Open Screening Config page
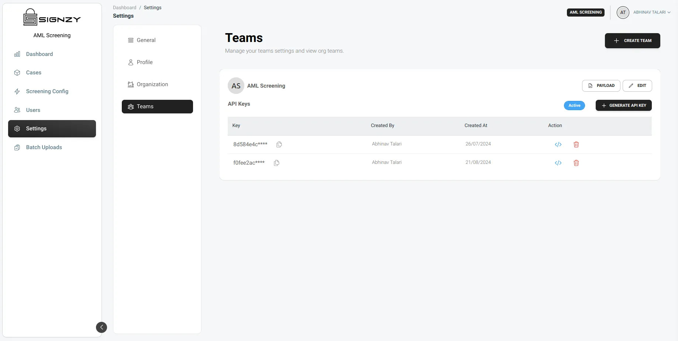The image size is (678, 341). [52, 91]
